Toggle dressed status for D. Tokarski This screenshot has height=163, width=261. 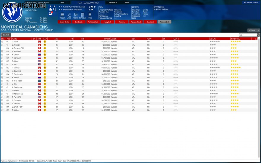[x=2, y=45]
